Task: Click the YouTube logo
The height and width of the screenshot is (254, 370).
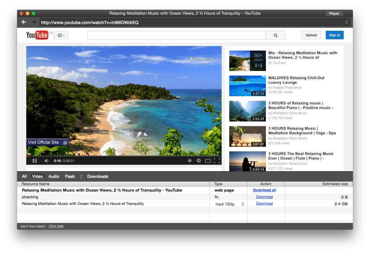Action: point(37,35)
